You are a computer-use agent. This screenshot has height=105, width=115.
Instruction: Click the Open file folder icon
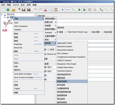click(x=13, y=10)
